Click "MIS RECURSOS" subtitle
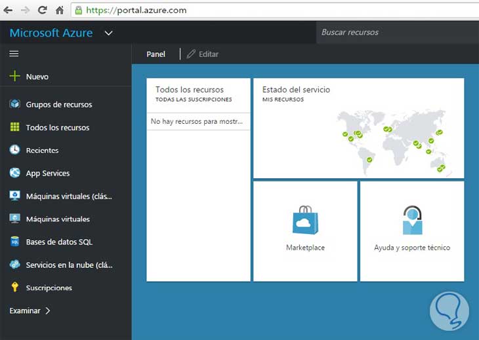 tap(283, 100)
